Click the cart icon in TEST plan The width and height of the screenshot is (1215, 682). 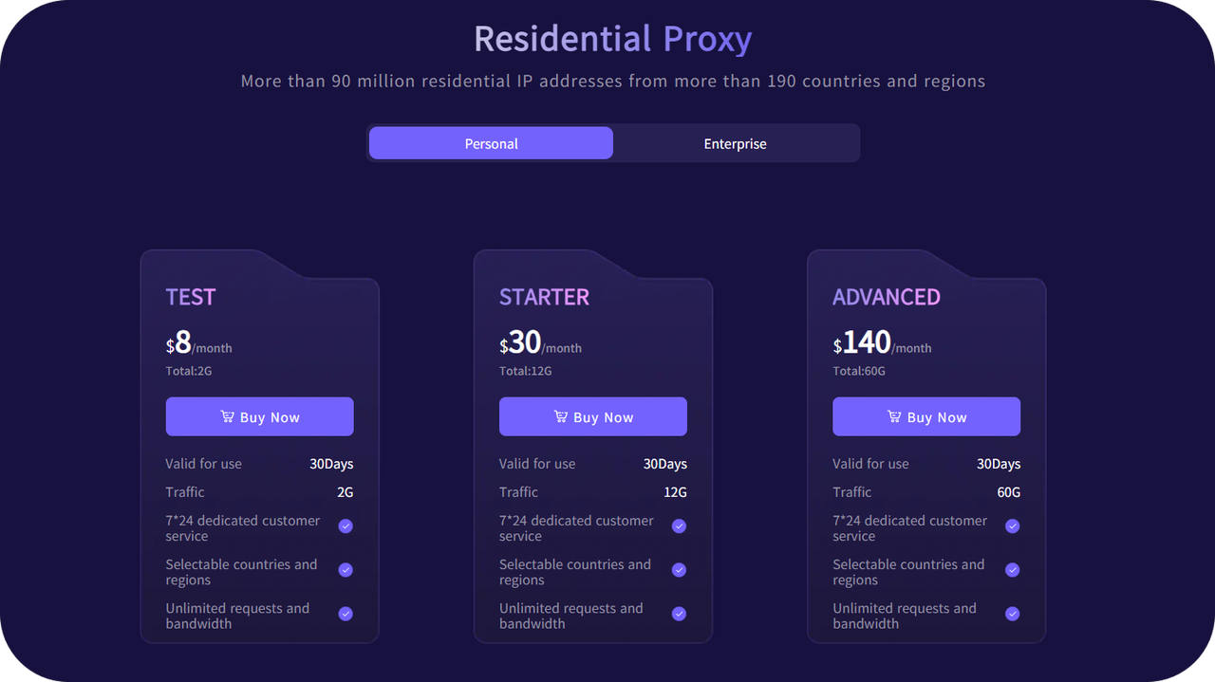[227, 416]
